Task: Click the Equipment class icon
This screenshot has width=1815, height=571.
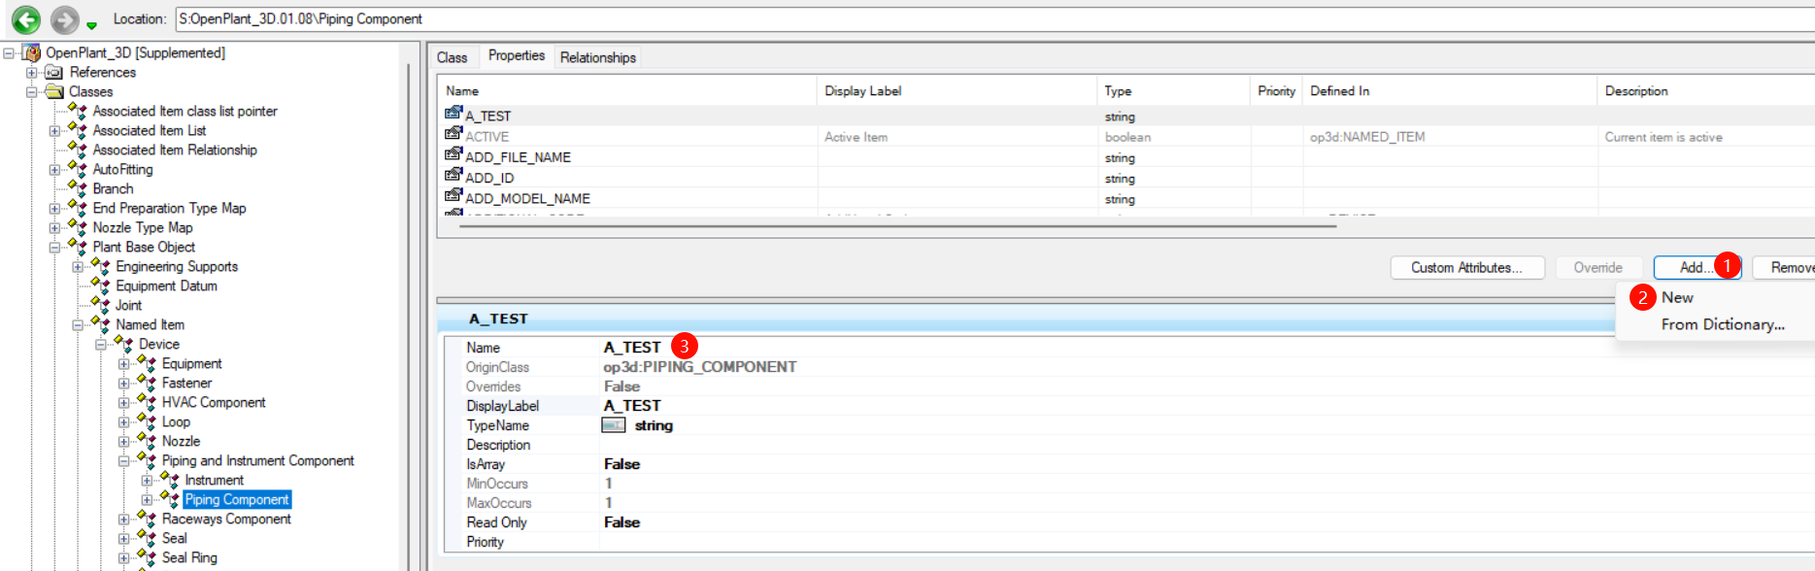Action: [148, 363]
